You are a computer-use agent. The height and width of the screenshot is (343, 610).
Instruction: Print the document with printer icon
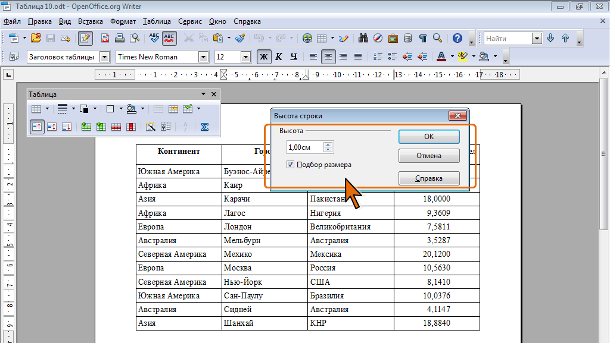point(120,38)
